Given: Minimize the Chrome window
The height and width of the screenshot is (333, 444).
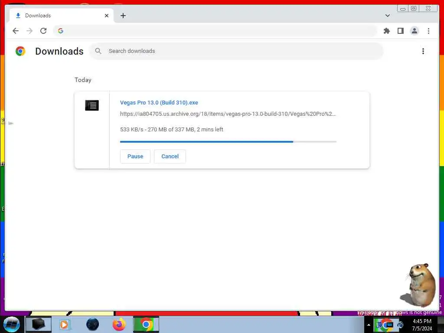Looking at the screenshot, I should [403, 9].
